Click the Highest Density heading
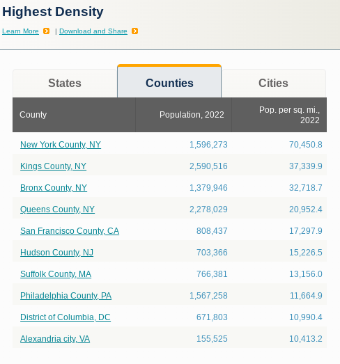The image size is (340, 364). point(53,12)
